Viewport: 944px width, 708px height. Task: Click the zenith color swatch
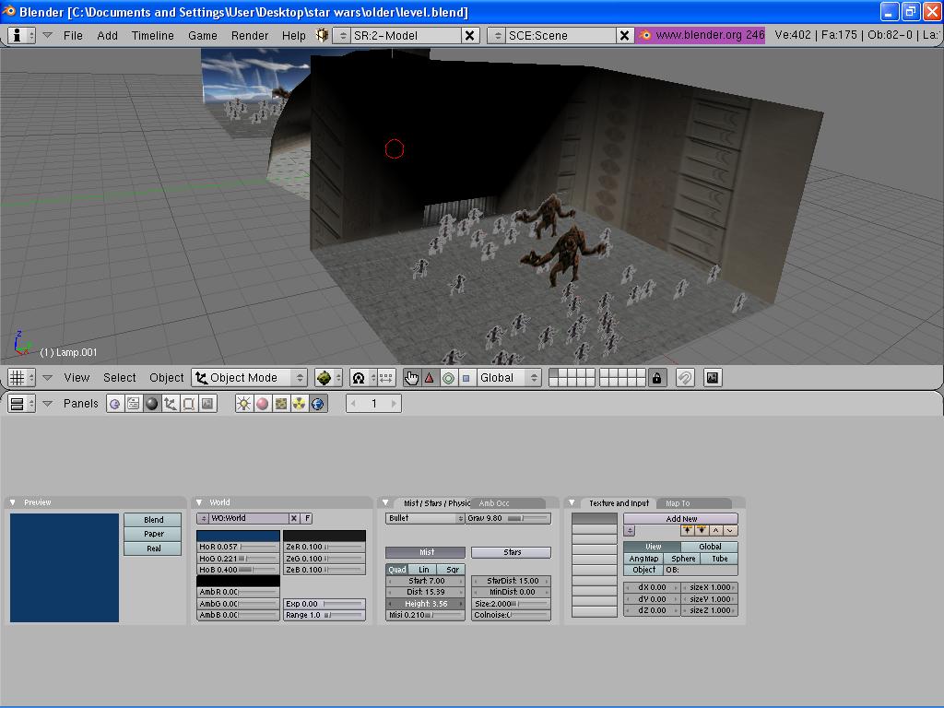324,536
